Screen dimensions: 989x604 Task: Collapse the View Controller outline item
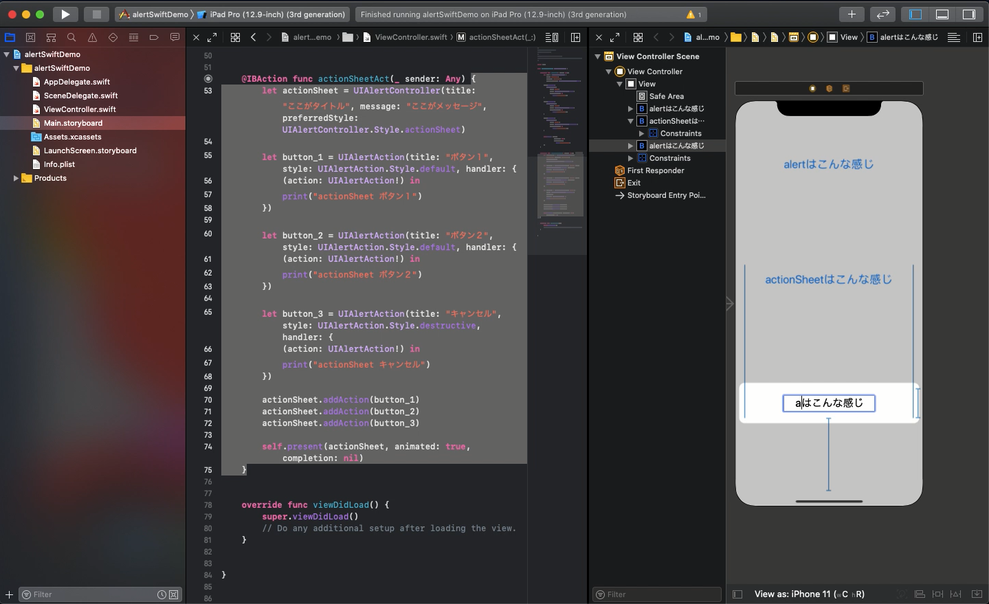tap(608, 71)
